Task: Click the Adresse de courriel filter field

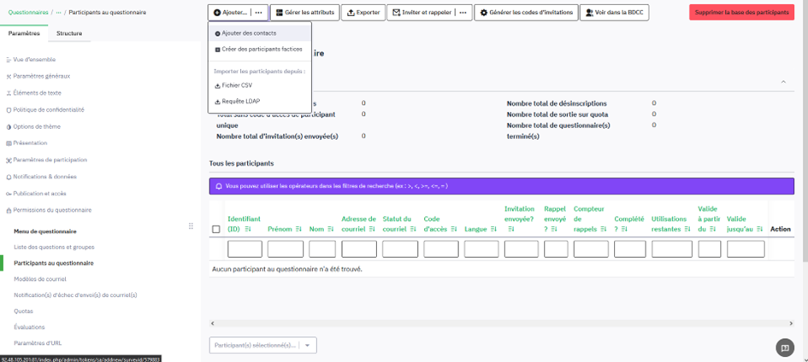Action: pos(359,249)
